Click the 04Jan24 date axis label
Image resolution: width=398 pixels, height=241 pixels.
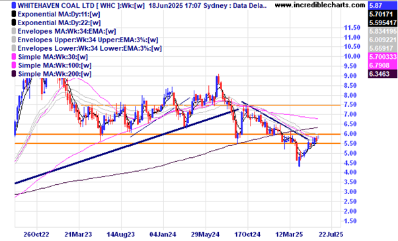click(x=163, y=234)
